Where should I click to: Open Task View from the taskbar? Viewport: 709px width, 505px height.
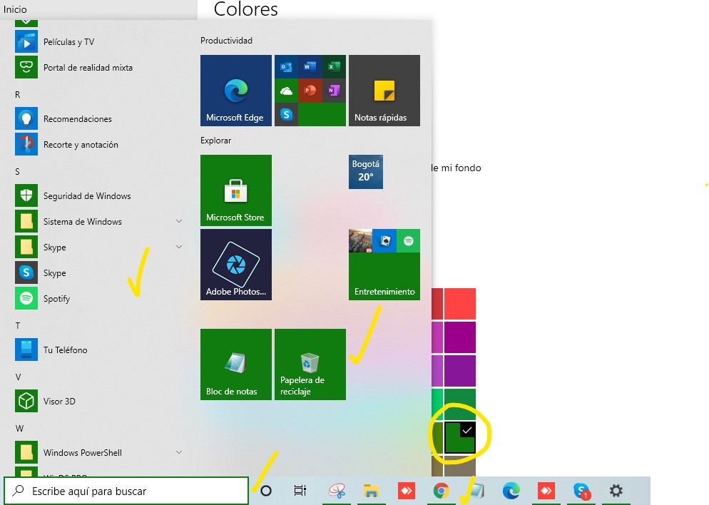click(300, 491)
